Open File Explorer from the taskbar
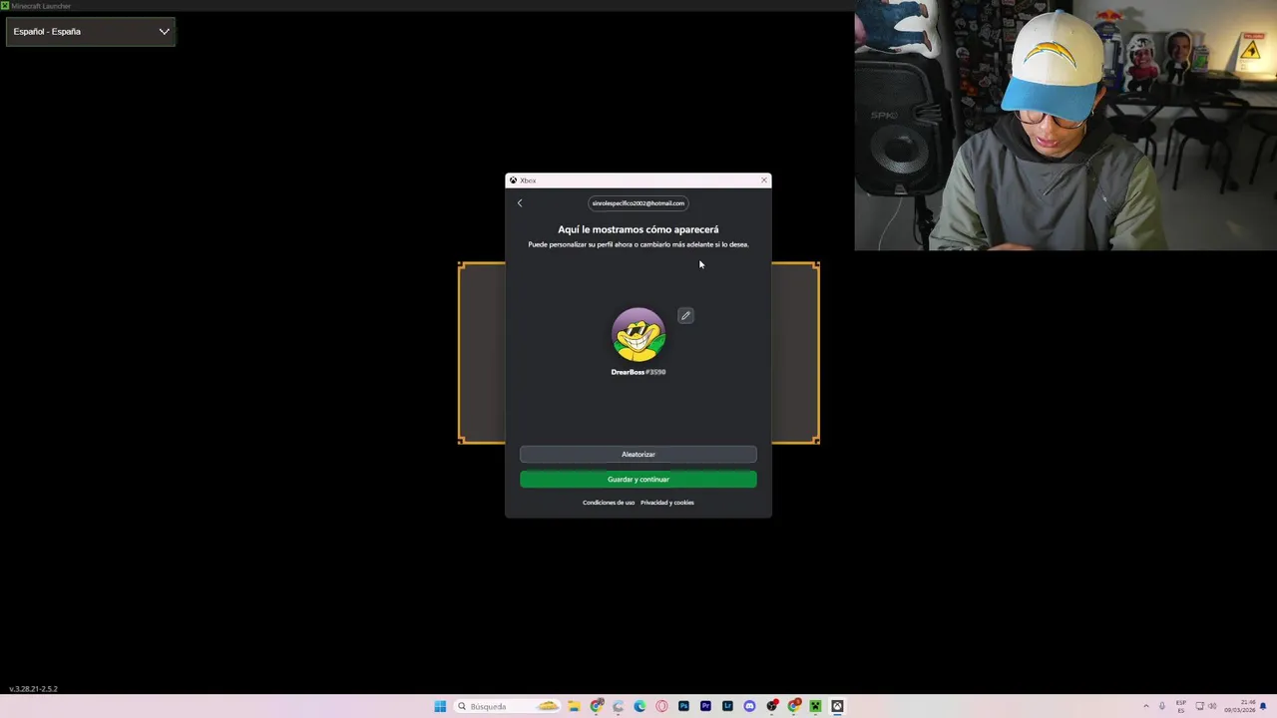1277x718 pixels. (x=574, y=706)
